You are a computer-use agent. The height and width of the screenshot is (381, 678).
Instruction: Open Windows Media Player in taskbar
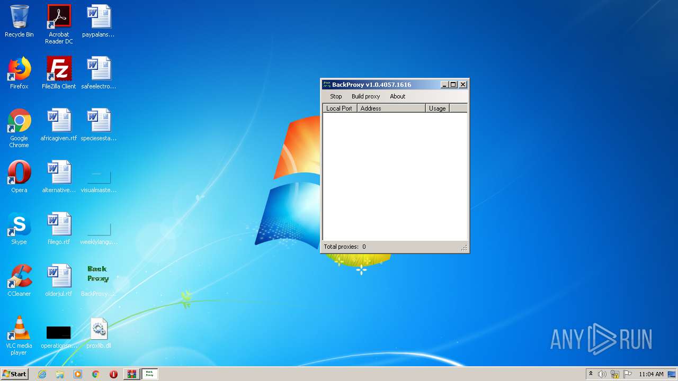pos(78,374)
